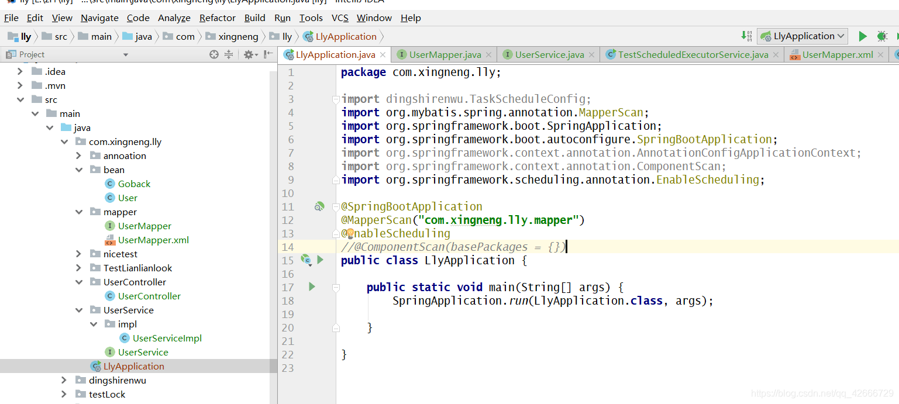
Task: Click the Spring bean gutter icon on line 11
Action: pyautogui.click(x=319, y=206)
